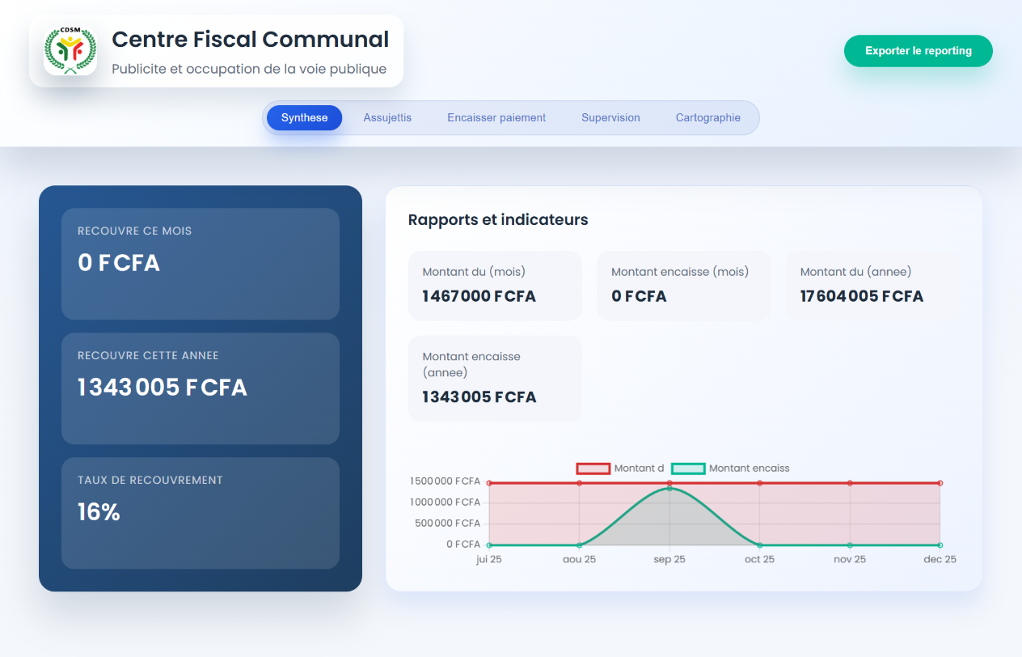Click the green legend color swatch
This screenshot has width=1022, height=657.
point(687,468)
